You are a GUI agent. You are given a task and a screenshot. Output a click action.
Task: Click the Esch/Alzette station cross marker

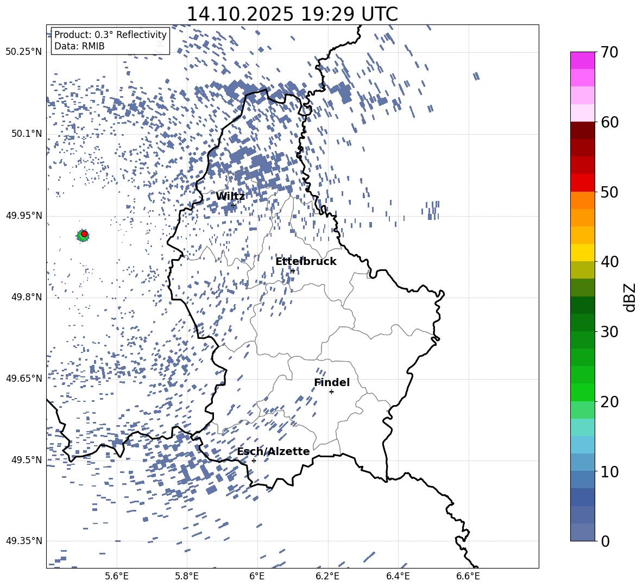coord(254,460)
